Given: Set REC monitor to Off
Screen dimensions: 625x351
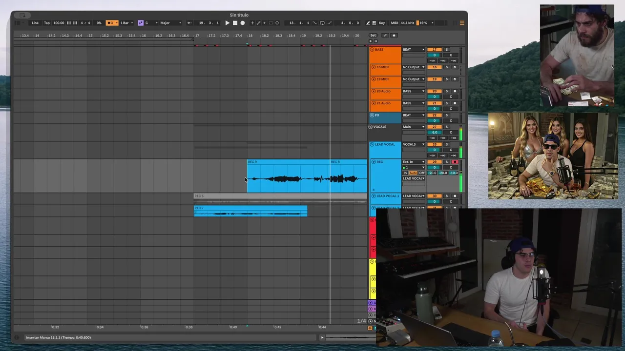Looking at the screenshot, I should click(422, 173).
